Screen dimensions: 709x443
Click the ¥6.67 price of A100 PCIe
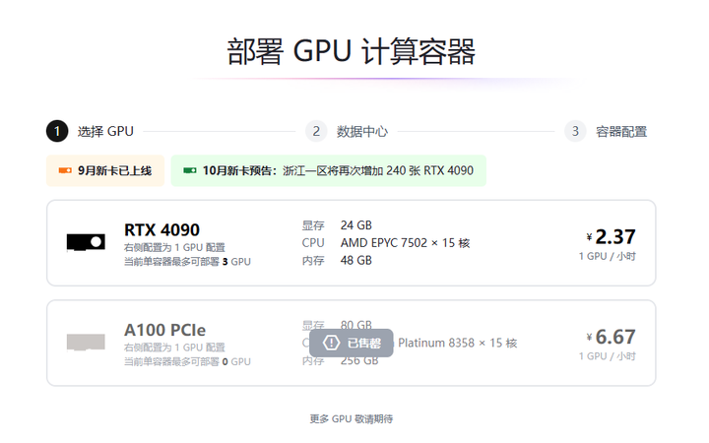[611, 337]
